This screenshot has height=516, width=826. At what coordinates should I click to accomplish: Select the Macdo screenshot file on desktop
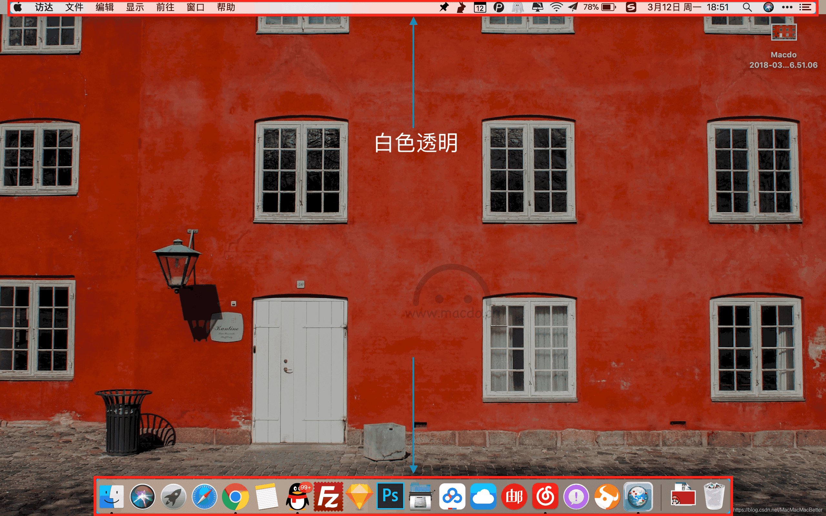[784, 33]
